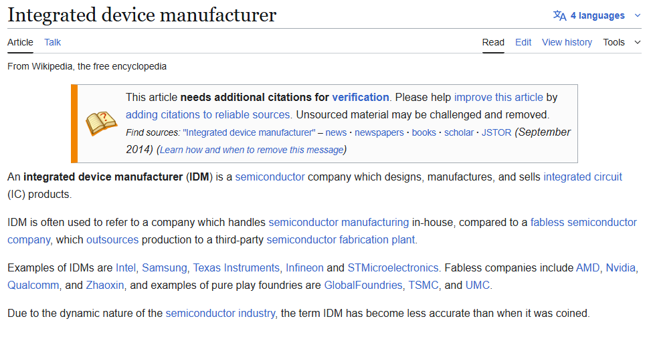653x337 pixels.
Task: Click the 'semiconductor' link in first paragraph
Action: (270, 177)
